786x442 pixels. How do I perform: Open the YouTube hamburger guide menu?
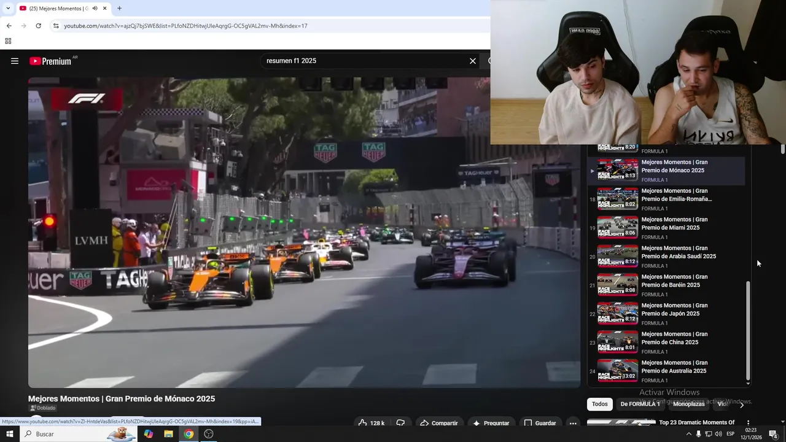[15, 61]
